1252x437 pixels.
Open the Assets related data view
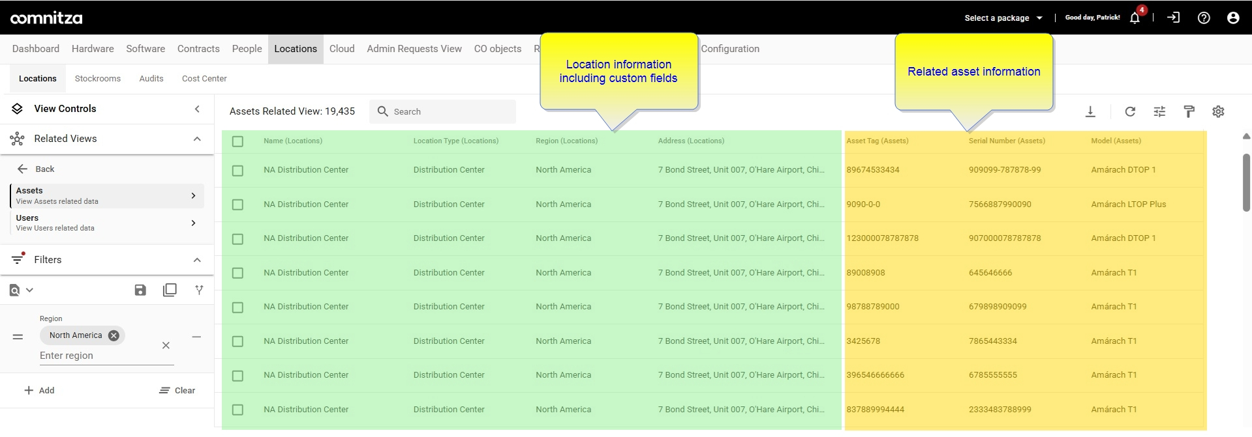click(x=107, y=195)
